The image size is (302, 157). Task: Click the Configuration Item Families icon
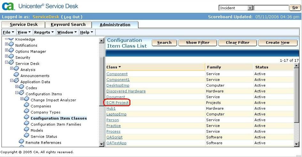pos(27,123)
